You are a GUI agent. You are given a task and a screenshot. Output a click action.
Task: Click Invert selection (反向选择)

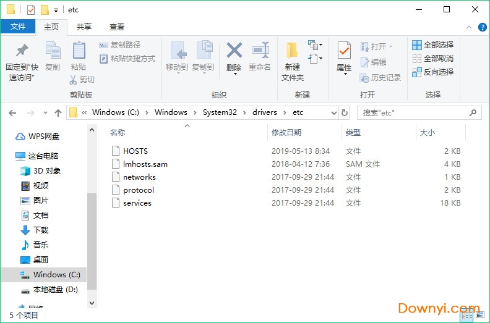433,72
